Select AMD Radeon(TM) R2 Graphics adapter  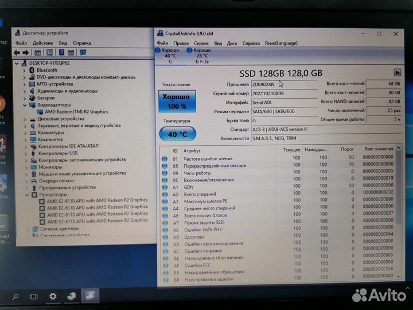(76, 112)
